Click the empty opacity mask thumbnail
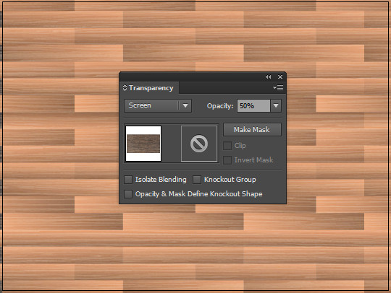Viewport: 391px width, 293px height. tap(199, 144)
